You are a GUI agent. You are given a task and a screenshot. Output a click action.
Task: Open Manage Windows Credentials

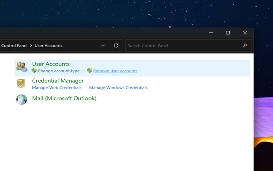118,88
